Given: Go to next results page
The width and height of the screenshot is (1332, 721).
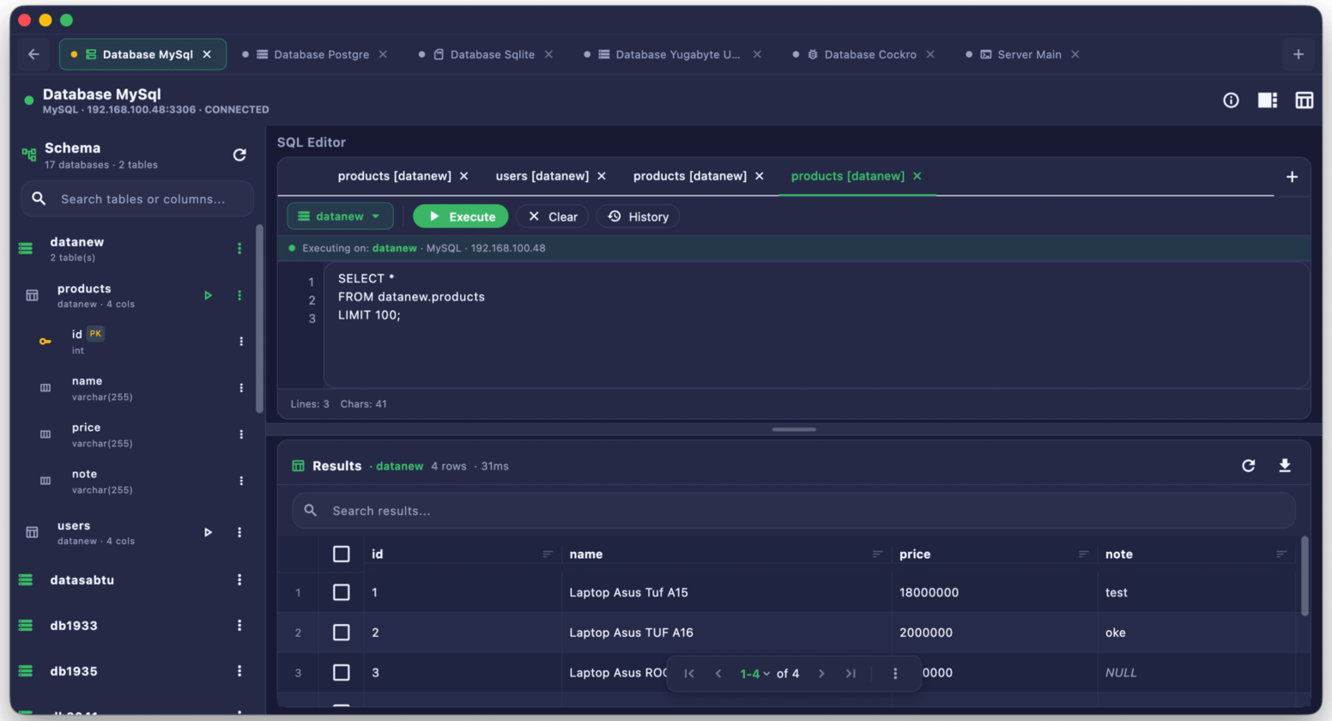Looking at the screenshot, I should [821, 674].
